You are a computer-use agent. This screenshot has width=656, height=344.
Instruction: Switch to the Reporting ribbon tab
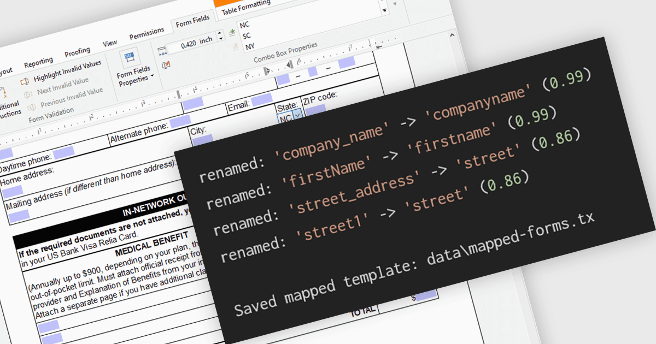pyautogui.click(x=38, y=62)
